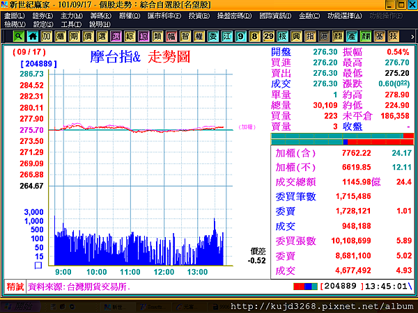418x313 pixels.
Task: Click the 10:00 time axis label
Action: pyautogui.click(x=97, y=272)
